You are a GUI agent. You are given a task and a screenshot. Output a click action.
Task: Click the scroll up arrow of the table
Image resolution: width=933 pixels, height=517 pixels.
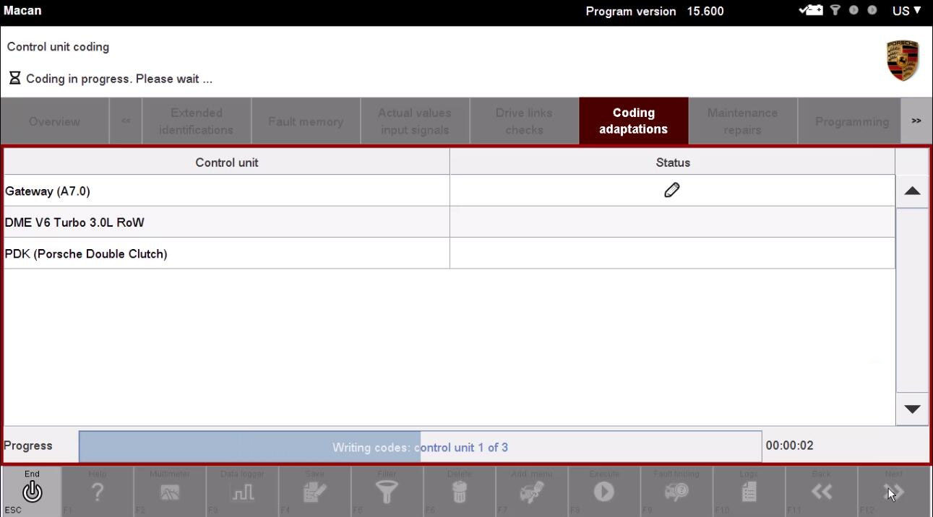[912, 191]
